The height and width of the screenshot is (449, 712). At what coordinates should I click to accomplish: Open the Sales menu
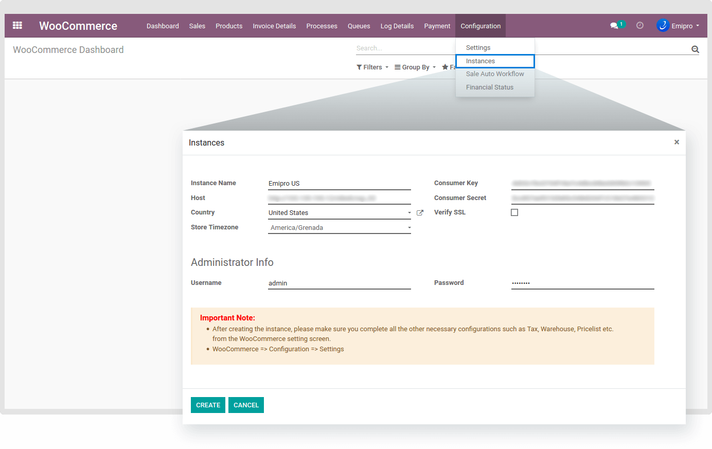point(197,26)
